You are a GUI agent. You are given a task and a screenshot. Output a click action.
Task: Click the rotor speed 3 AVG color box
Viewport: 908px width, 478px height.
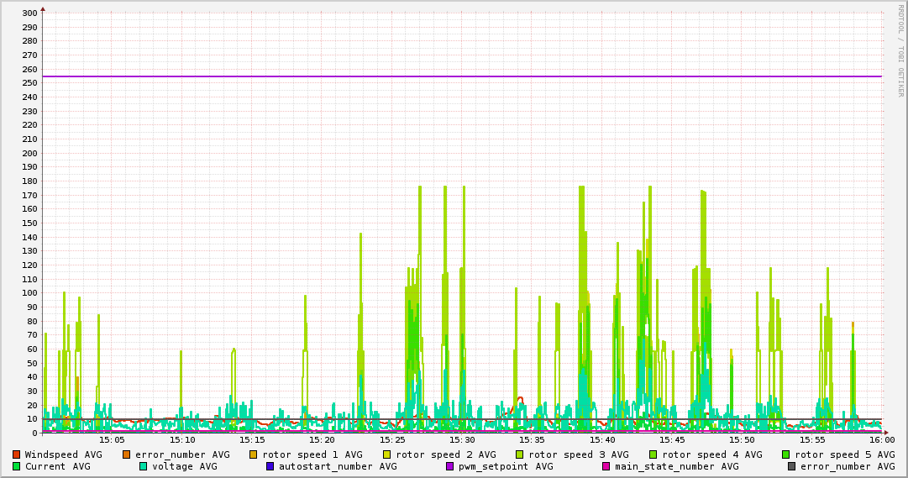520,454
